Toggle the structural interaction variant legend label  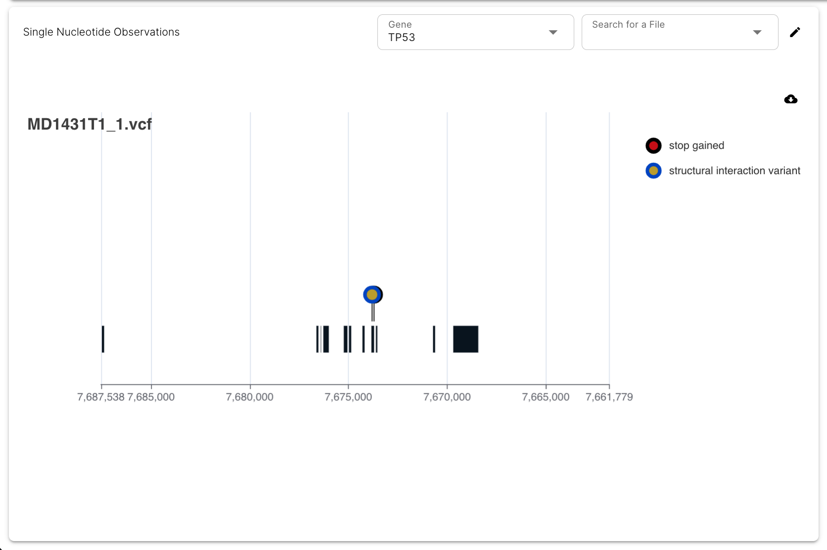point(734,171)
